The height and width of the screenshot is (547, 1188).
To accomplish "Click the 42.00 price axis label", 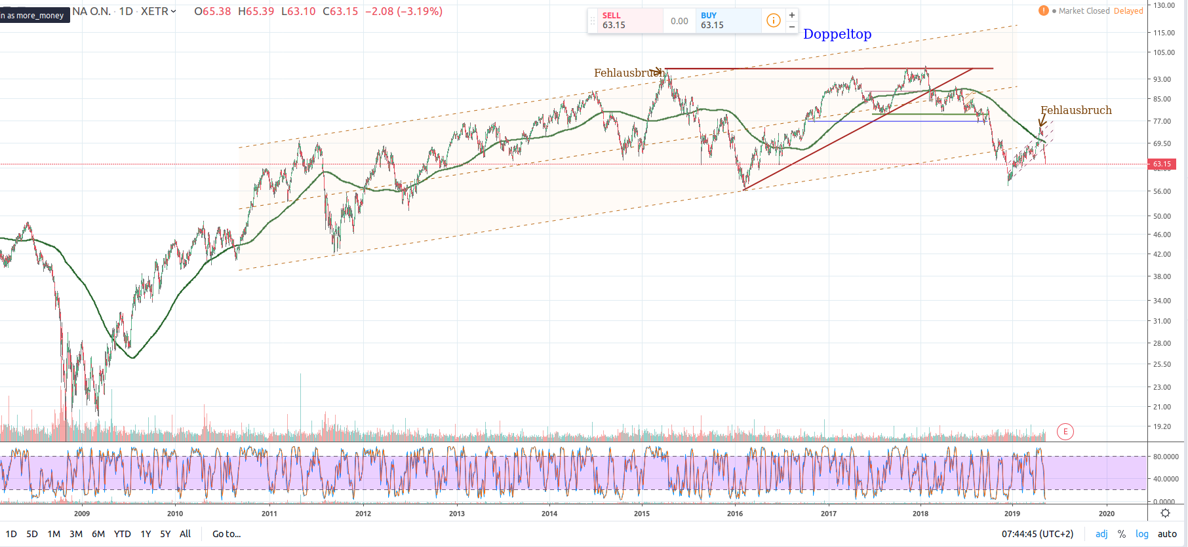I will click(x=1162, y=254).
